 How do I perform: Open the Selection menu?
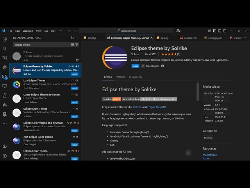tap(28, 31)
